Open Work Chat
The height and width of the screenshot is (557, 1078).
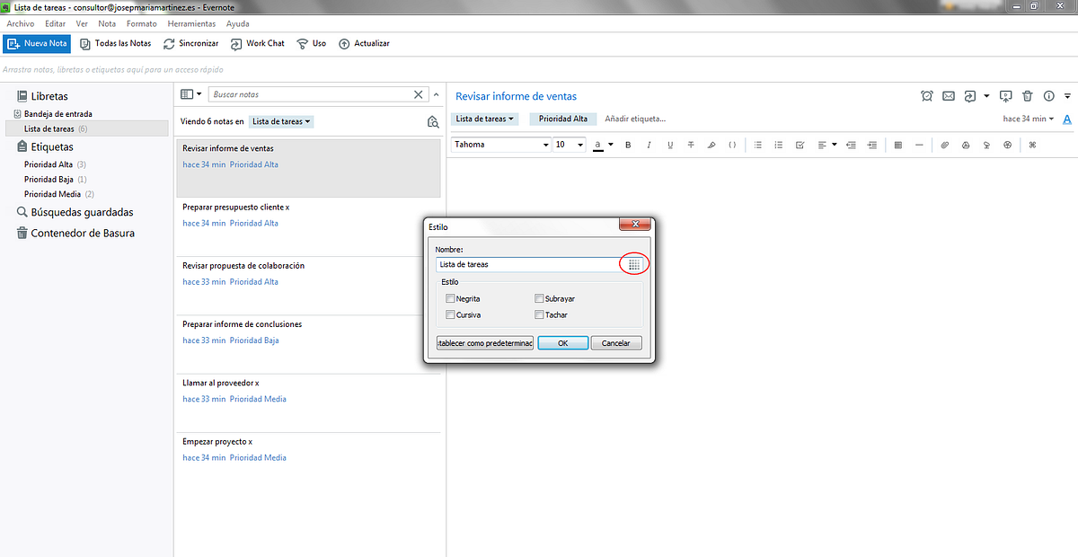[x=257, y=43]
